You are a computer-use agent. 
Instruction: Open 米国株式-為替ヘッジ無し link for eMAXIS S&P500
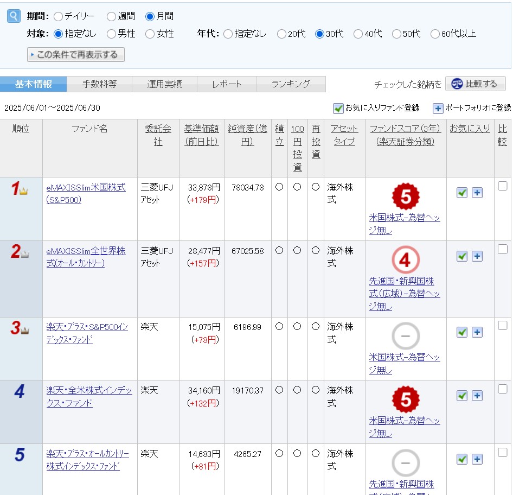405,224
